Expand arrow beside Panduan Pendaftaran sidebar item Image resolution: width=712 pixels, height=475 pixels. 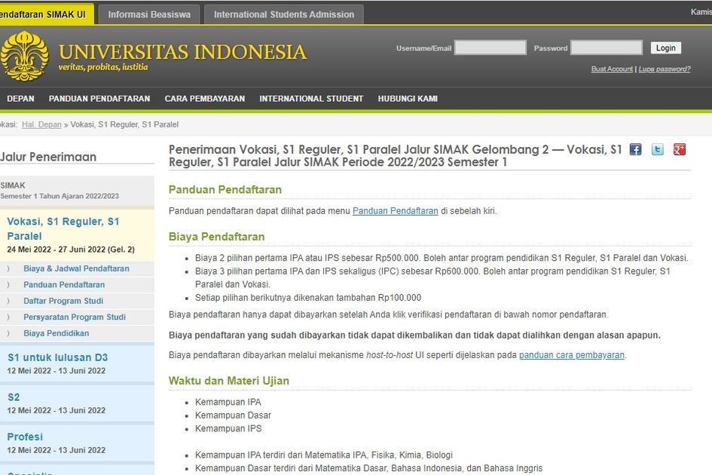click(8, 285)
